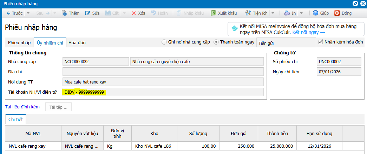The width and height of the screenshot is (367, 154).
Task: Open dropdown arrow next to Sau
Action: click(x=54, y=13)
